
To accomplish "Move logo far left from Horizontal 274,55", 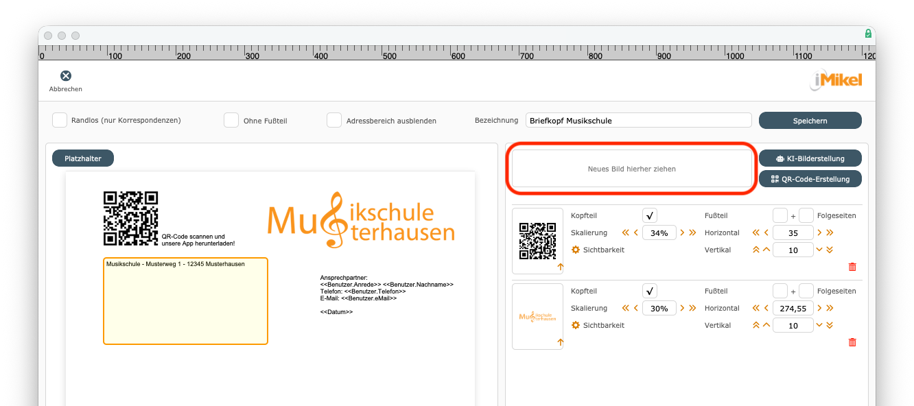I will (x=756, y=308).
